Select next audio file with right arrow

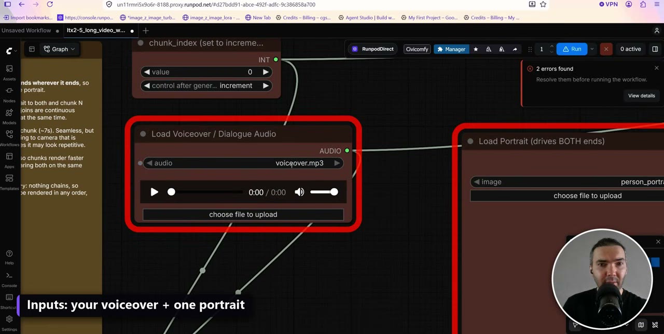pyautogui.click(x=337, y=163)
